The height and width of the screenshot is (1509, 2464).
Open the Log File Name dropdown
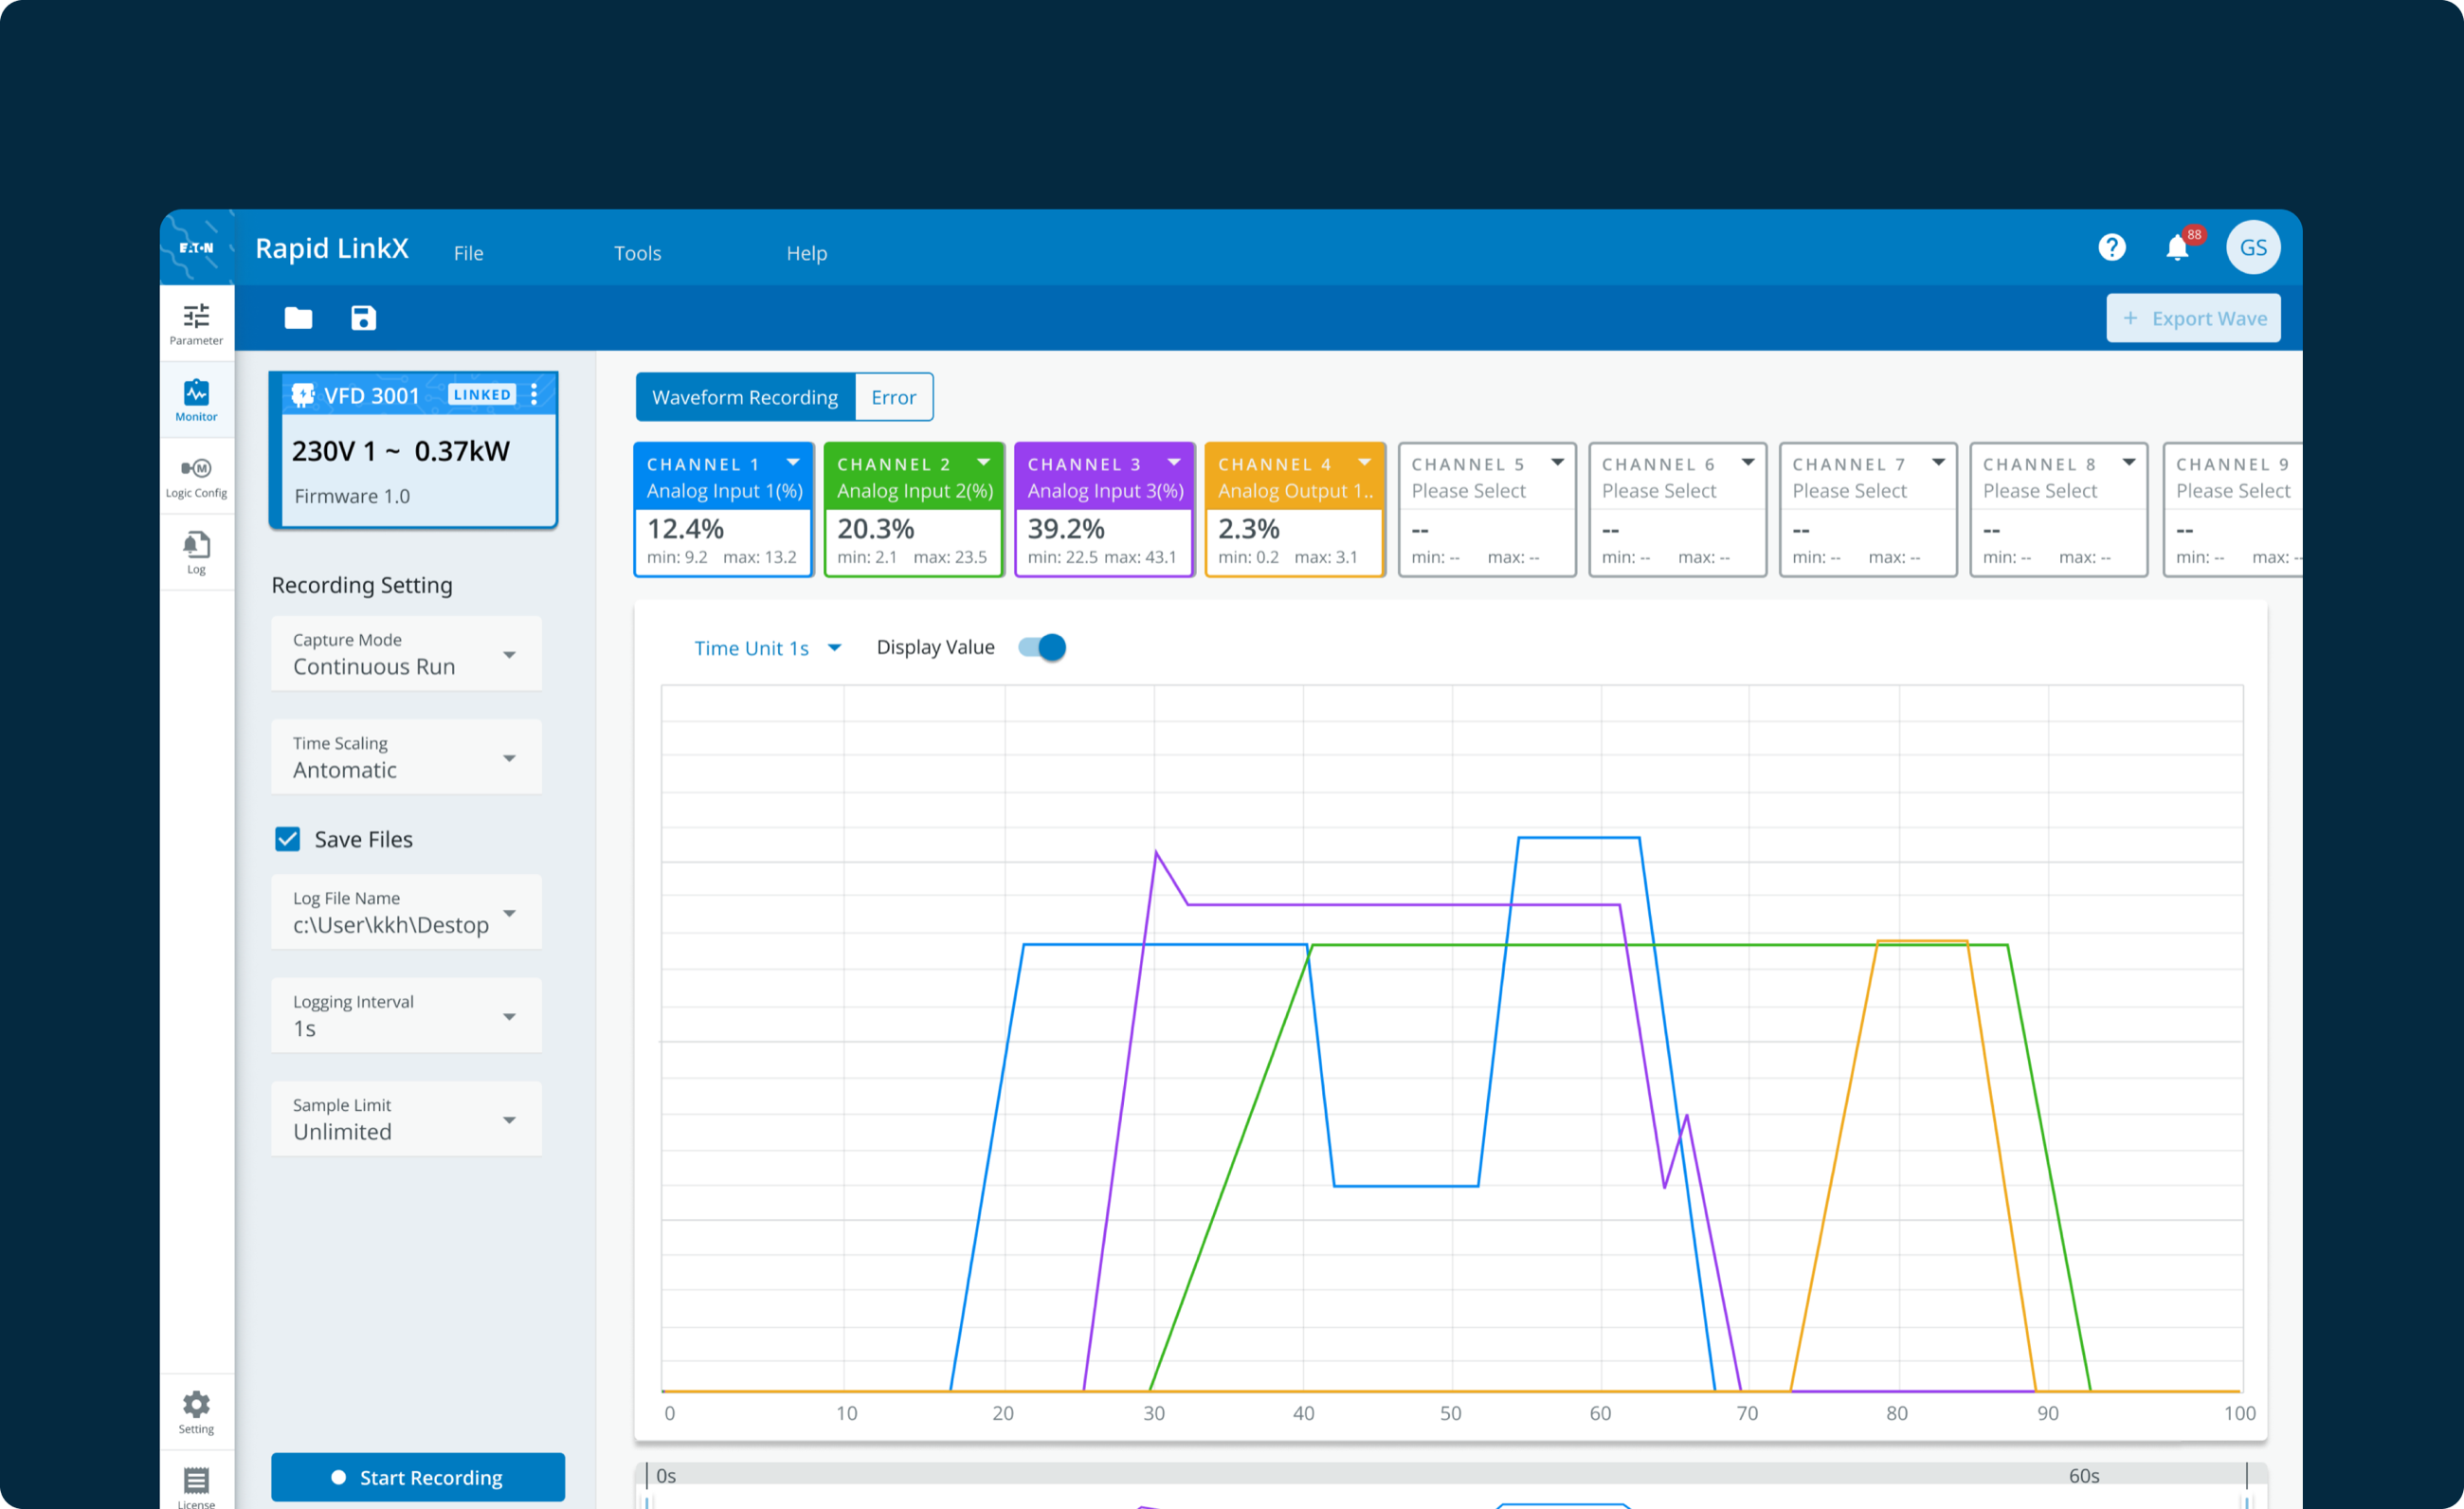[406, 912]
